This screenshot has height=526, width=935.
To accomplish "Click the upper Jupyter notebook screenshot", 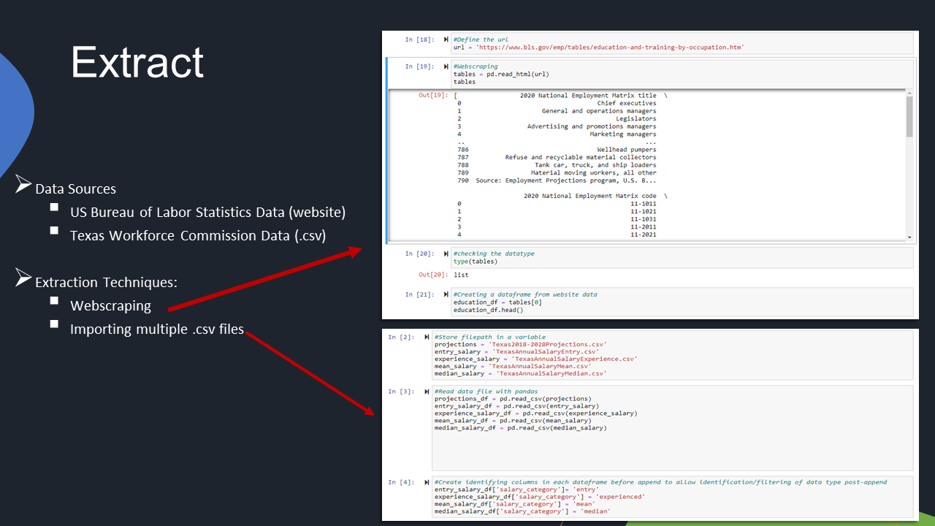I will (x=650, y=173).
